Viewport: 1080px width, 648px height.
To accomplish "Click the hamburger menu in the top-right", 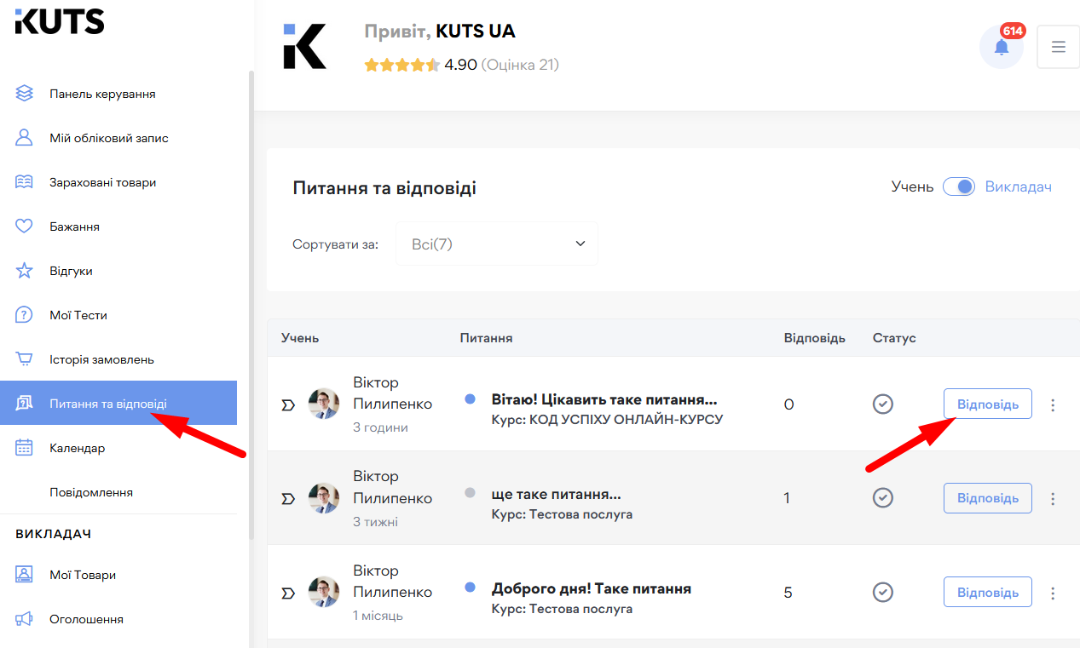I will coord(1058,46).
